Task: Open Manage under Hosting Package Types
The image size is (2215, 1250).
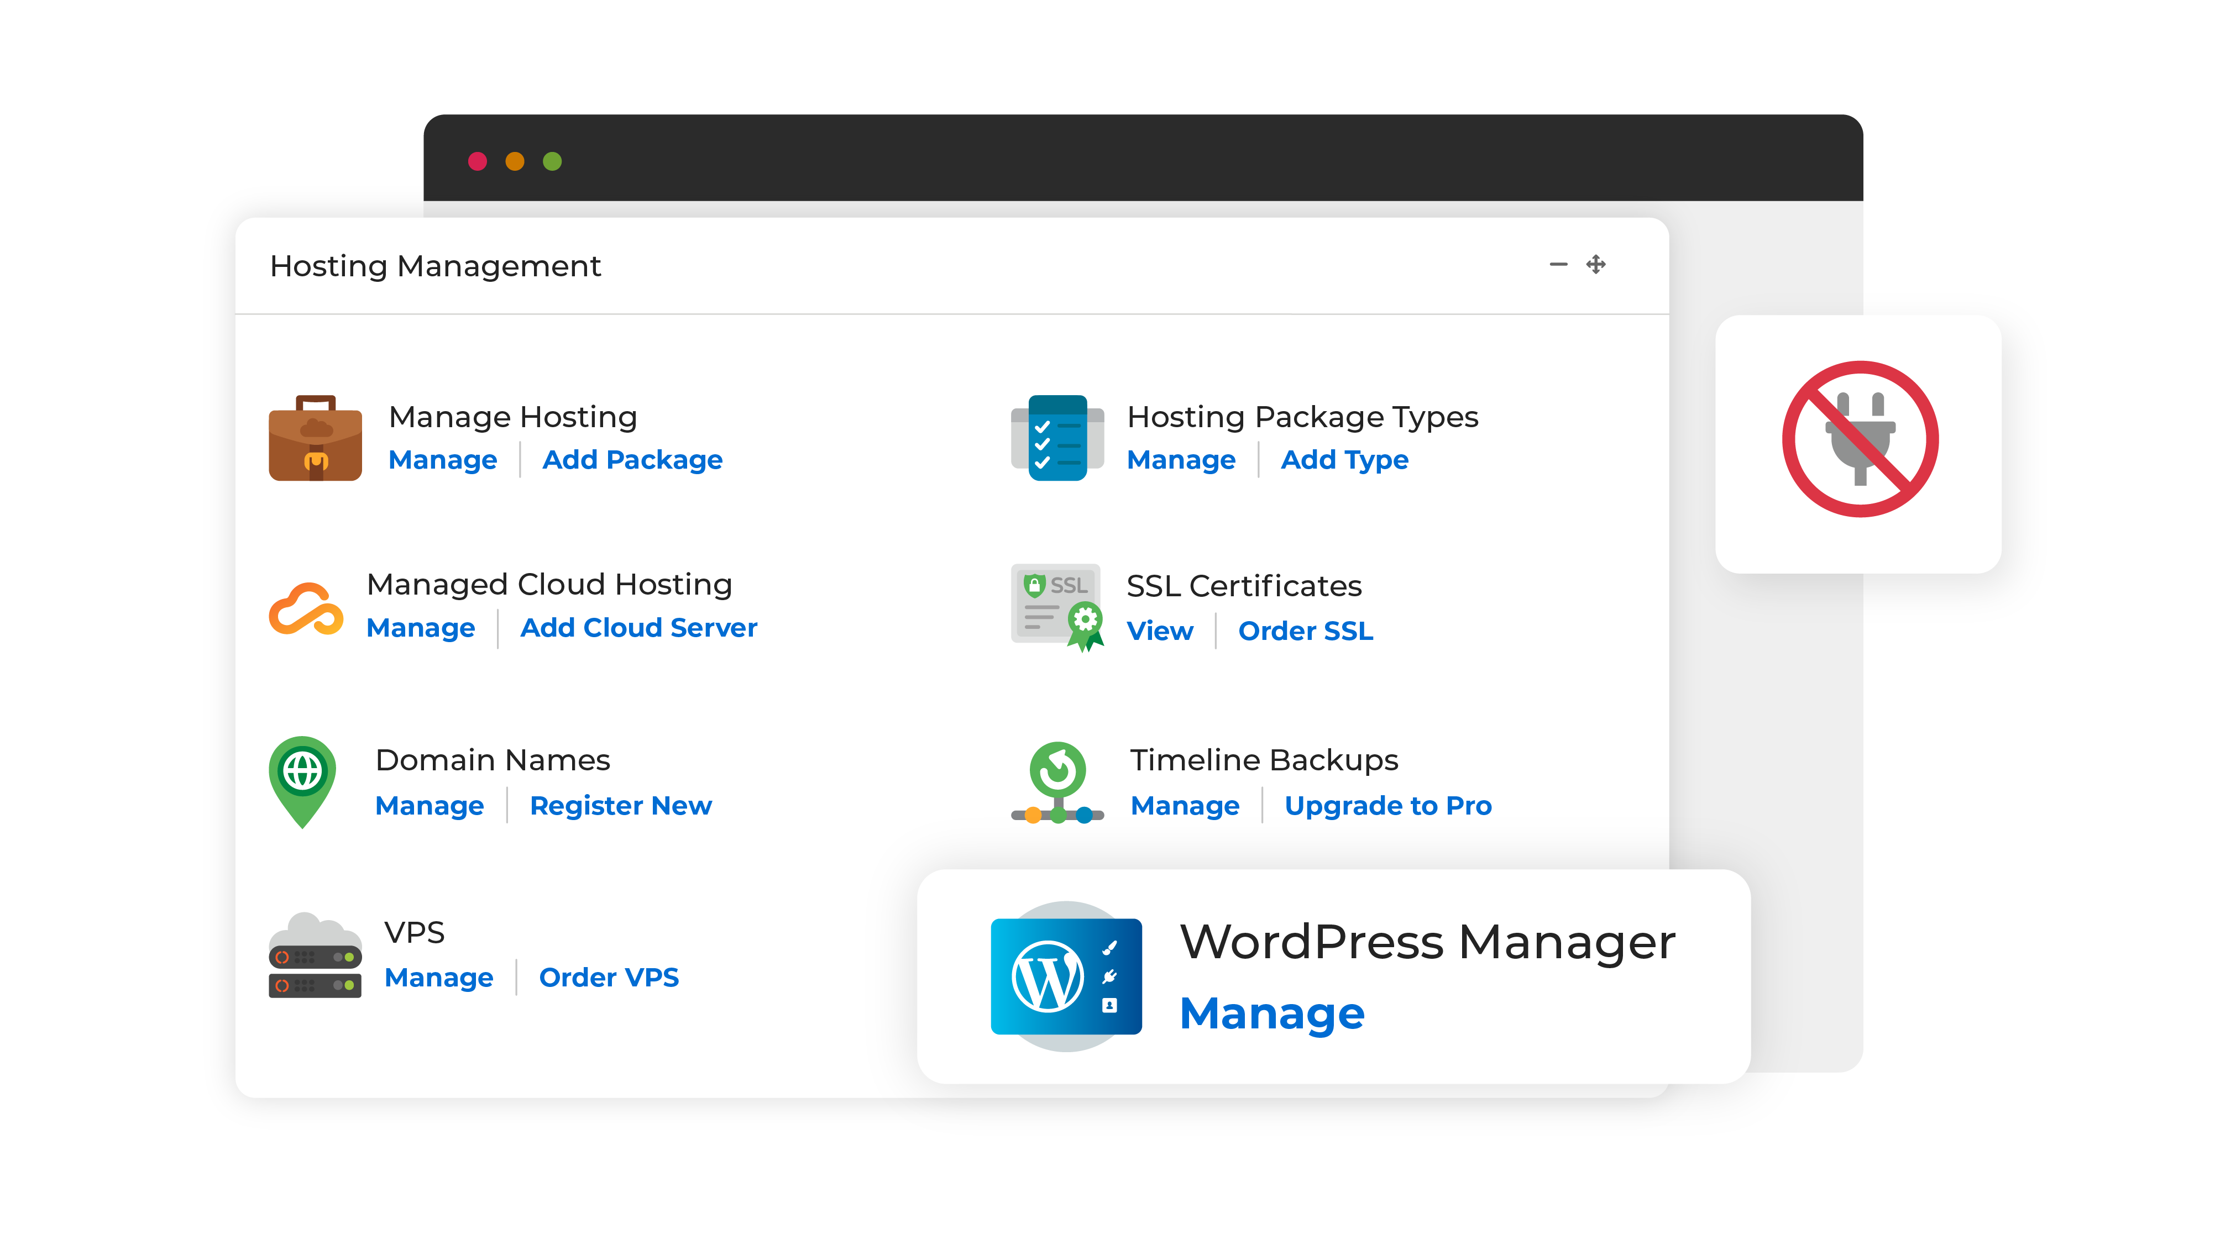Action: pyautogui.click(x=1181, y=460)
